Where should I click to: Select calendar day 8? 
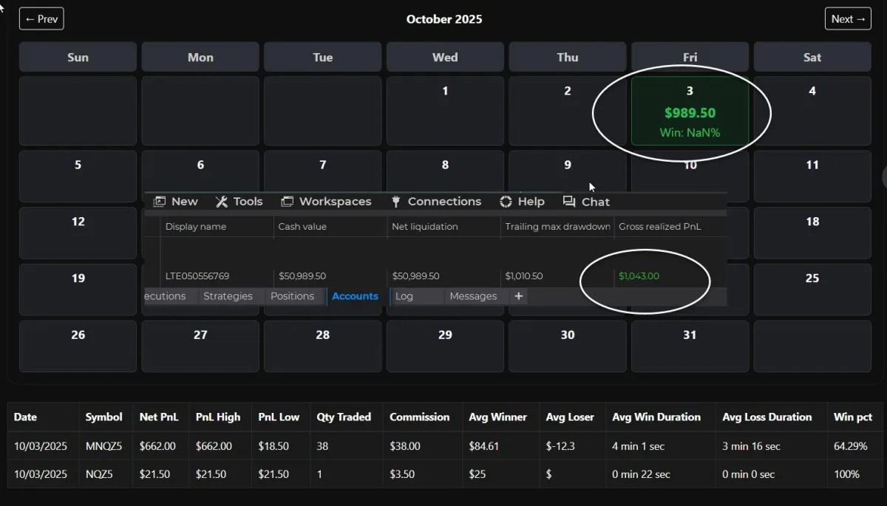(445, 171)
